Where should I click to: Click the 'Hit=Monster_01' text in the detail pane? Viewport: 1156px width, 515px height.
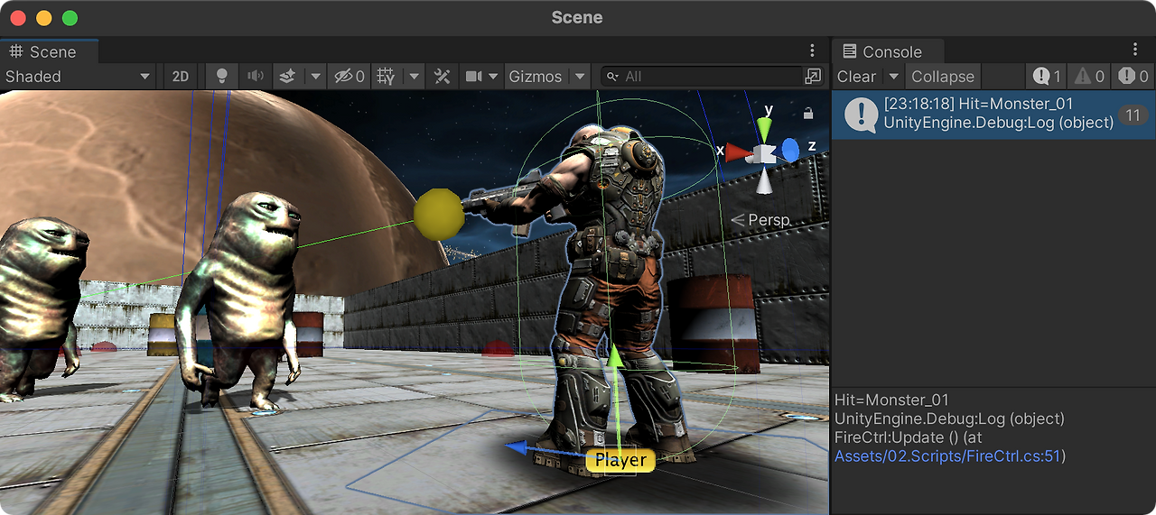891,400
